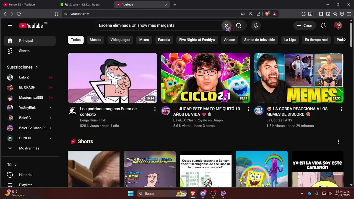Toggle the browser sidebar panel

(x=321, y=14)
